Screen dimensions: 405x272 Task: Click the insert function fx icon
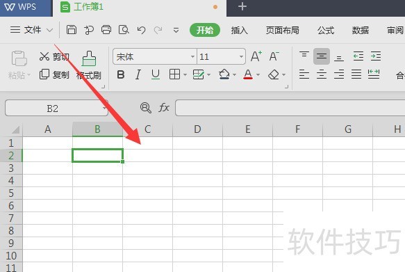(x=164, y=107)
